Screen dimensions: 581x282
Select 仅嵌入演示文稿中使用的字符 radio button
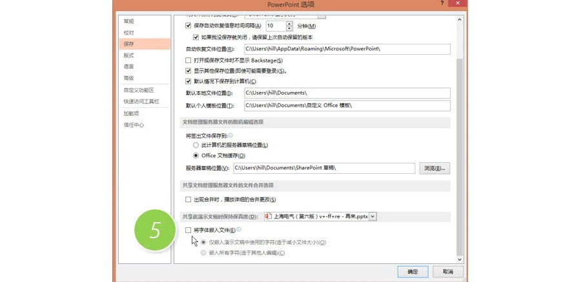click(x=203, y=243)
